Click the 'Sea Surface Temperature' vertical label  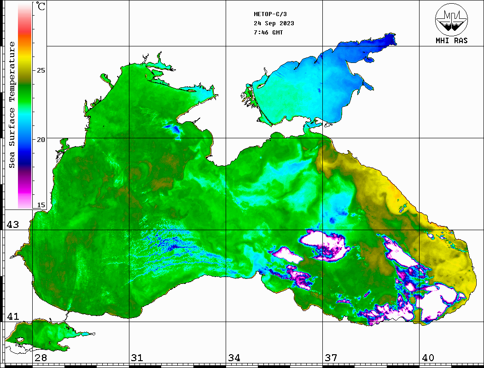click(12, 105)
